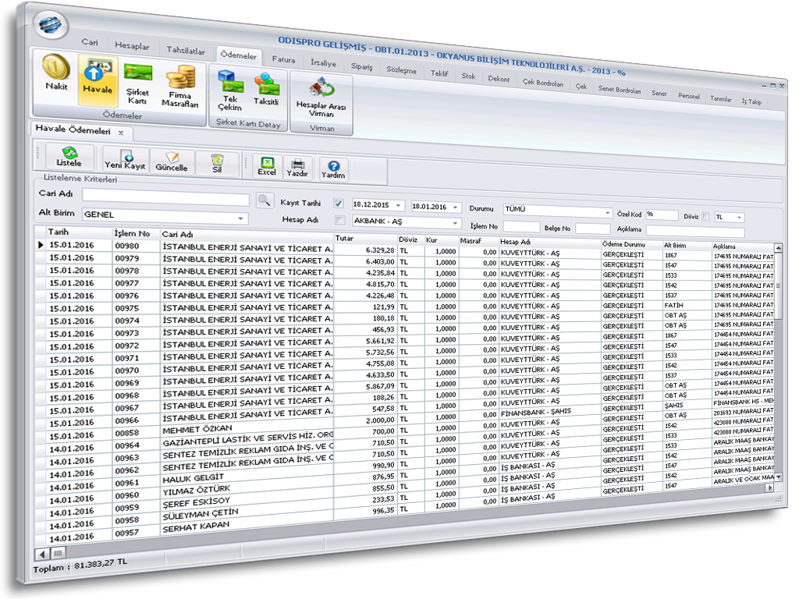Viewport: 799px width, 599px height.
Task: Sort by the Tarih column header
Action: tap(58, 232)
